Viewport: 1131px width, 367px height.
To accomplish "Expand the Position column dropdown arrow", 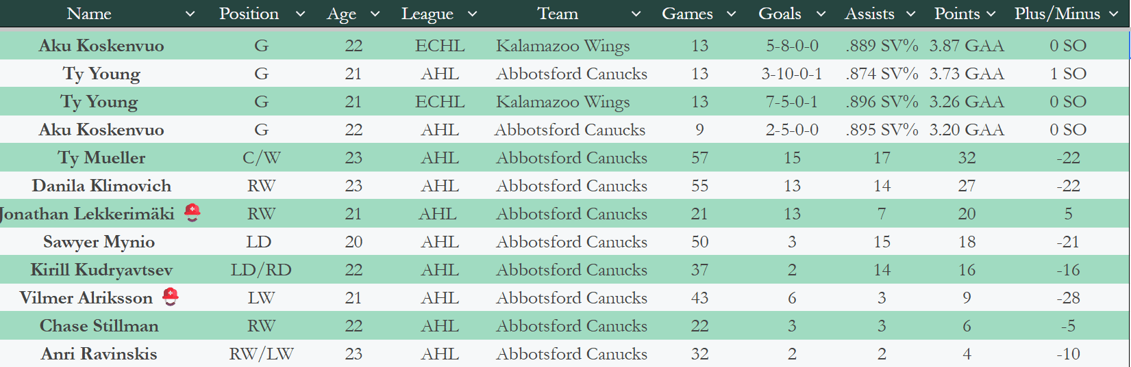I will pos(300,14).
